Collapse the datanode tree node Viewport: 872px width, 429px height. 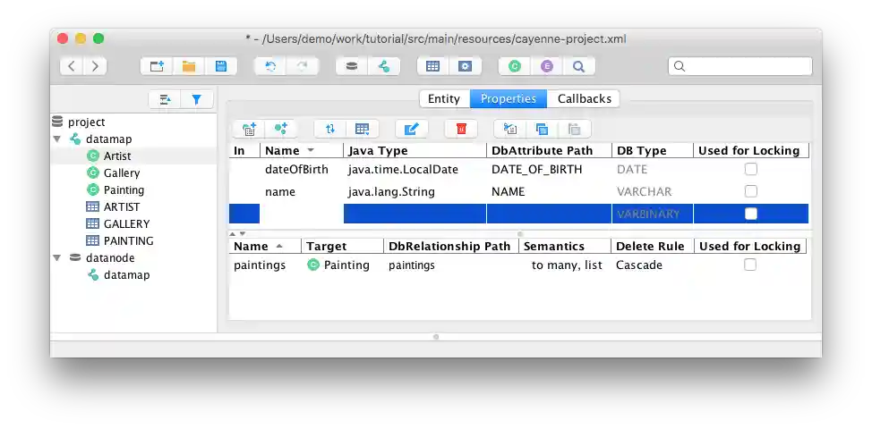57,257
